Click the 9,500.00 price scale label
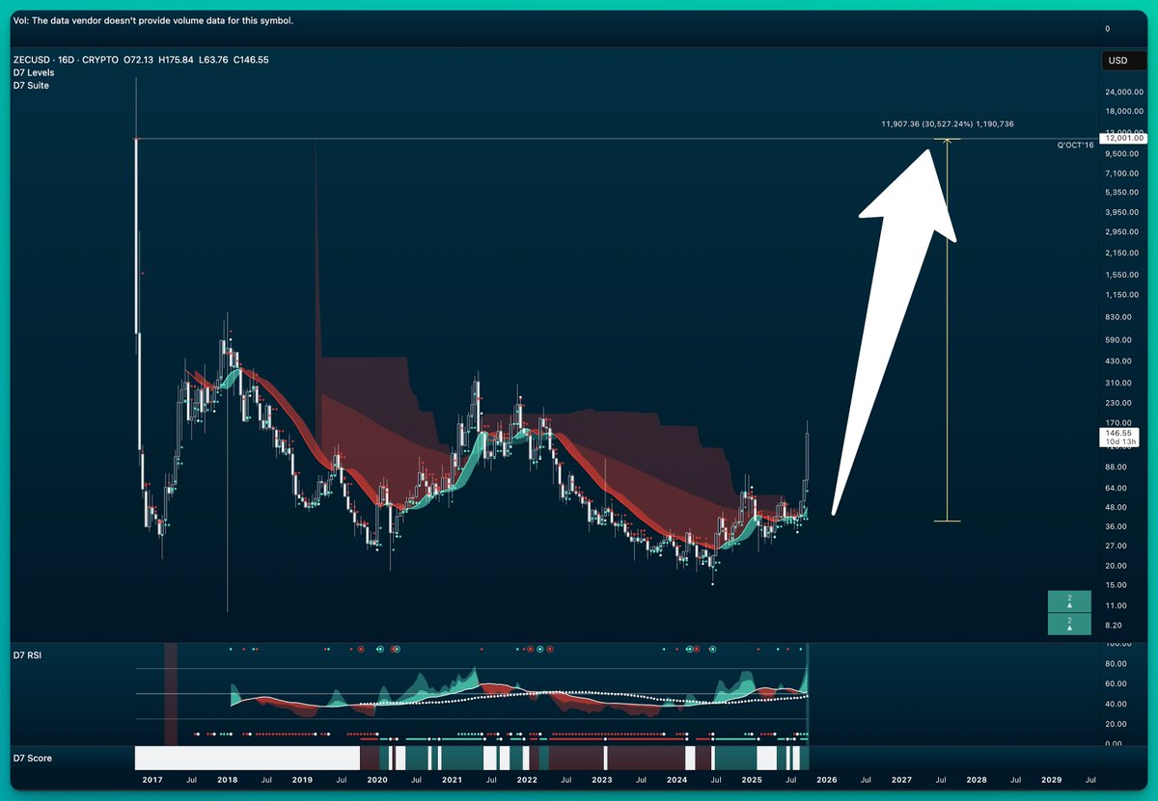The width and height of the screenshot is (1158, 801). click(1124, 153)
